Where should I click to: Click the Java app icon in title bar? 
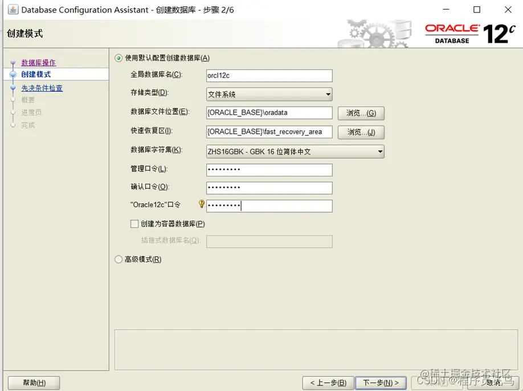coord(13,9)
